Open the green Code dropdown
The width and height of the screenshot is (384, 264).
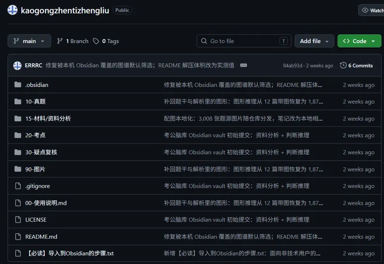tap(359, 41)
